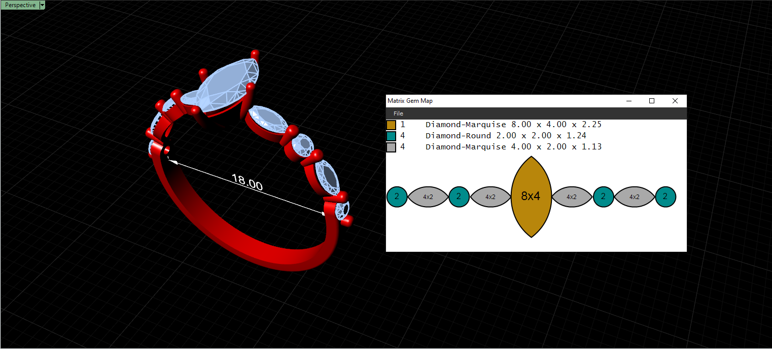The height and width of the screenshot is (349, 772).
Task: Close the Matrix Gem Map window
Action: point(675,101)
